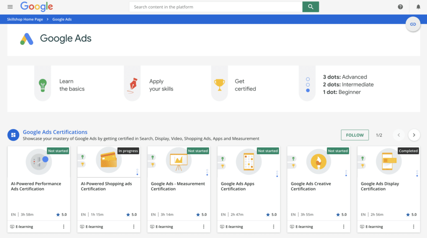Image resolution: width=427 pixels, height=238 pixels.
Task: Click the 1/2 page indicator
Action: click(x=379, y=135)
